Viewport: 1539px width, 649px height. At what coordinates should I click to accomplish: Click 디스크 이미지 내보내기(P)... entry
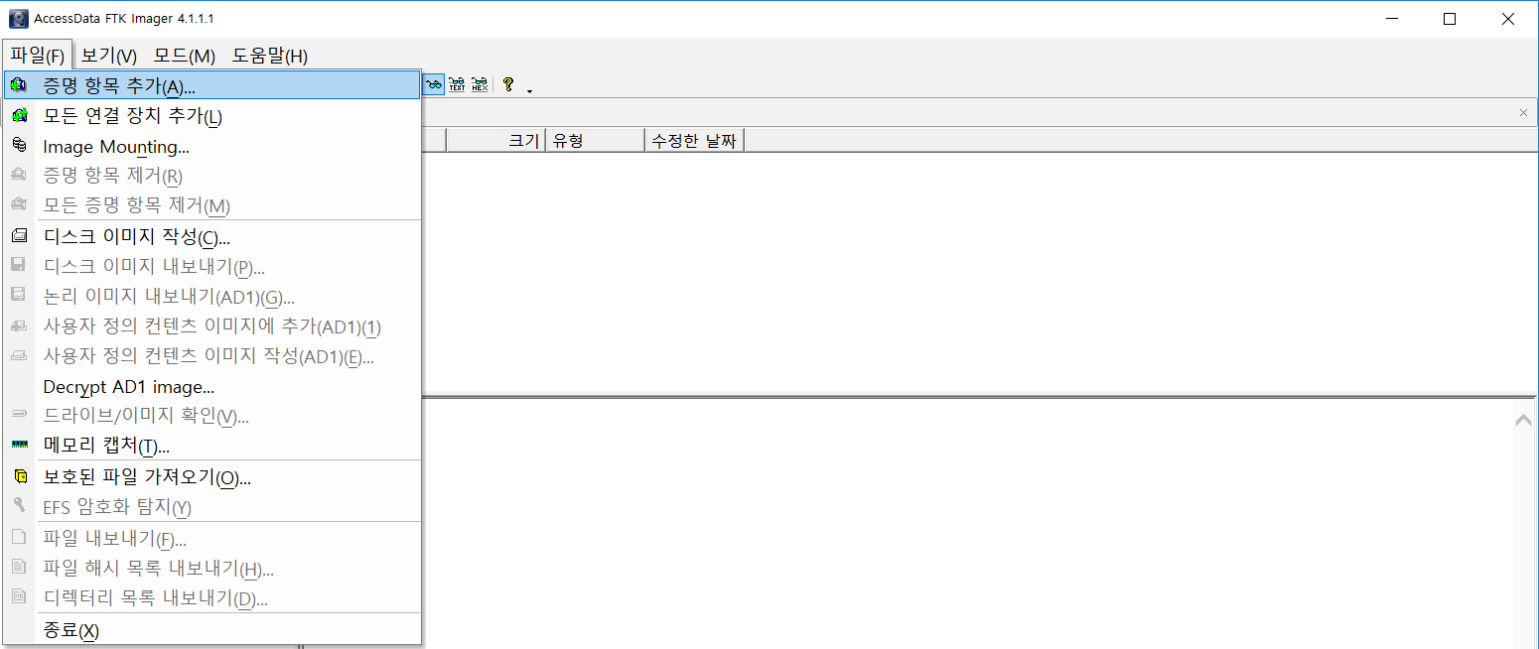pyautogui.click(x=211, y=267)
